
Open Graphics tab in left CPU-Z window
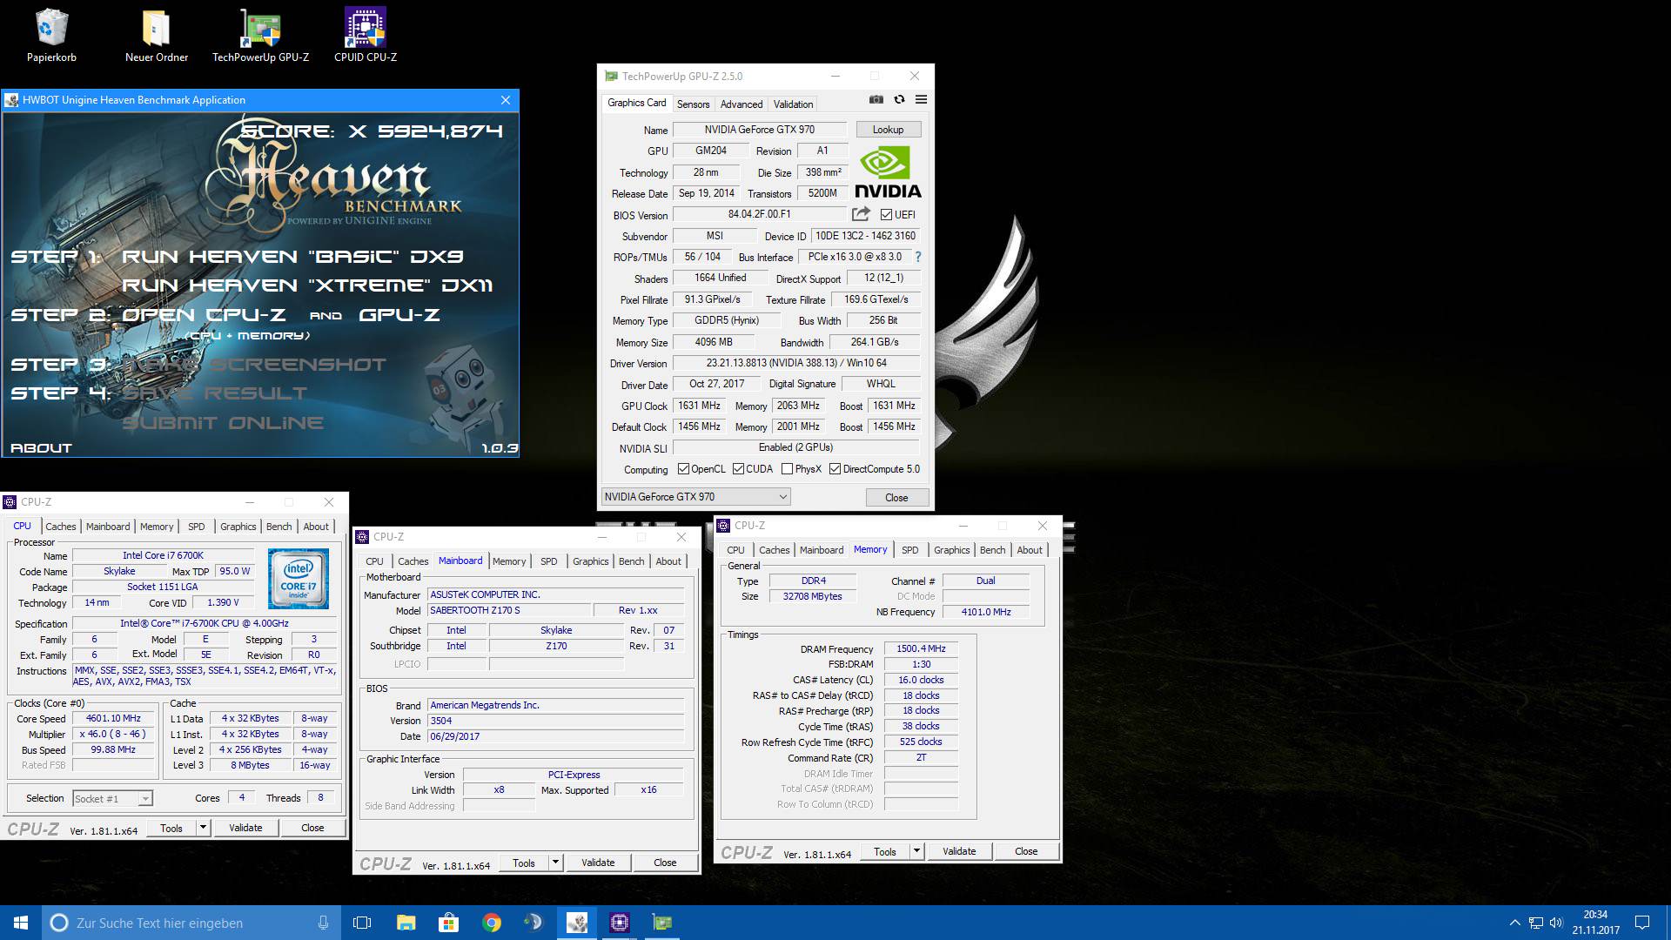click(238, 527)
